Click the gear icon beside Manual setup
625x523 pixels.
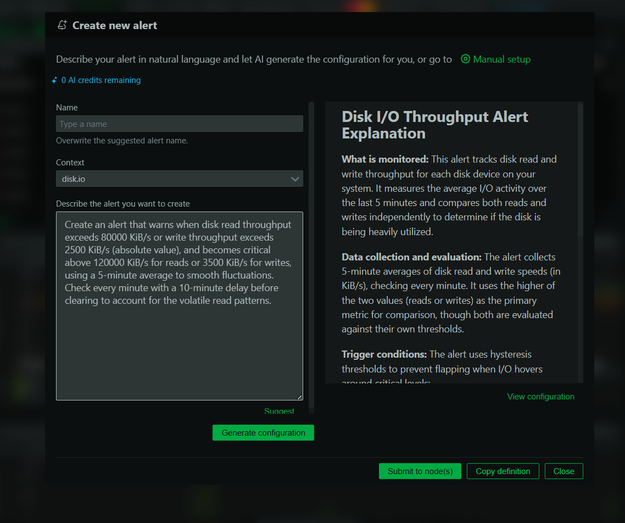pyautogui.click(x=465, y=59)
